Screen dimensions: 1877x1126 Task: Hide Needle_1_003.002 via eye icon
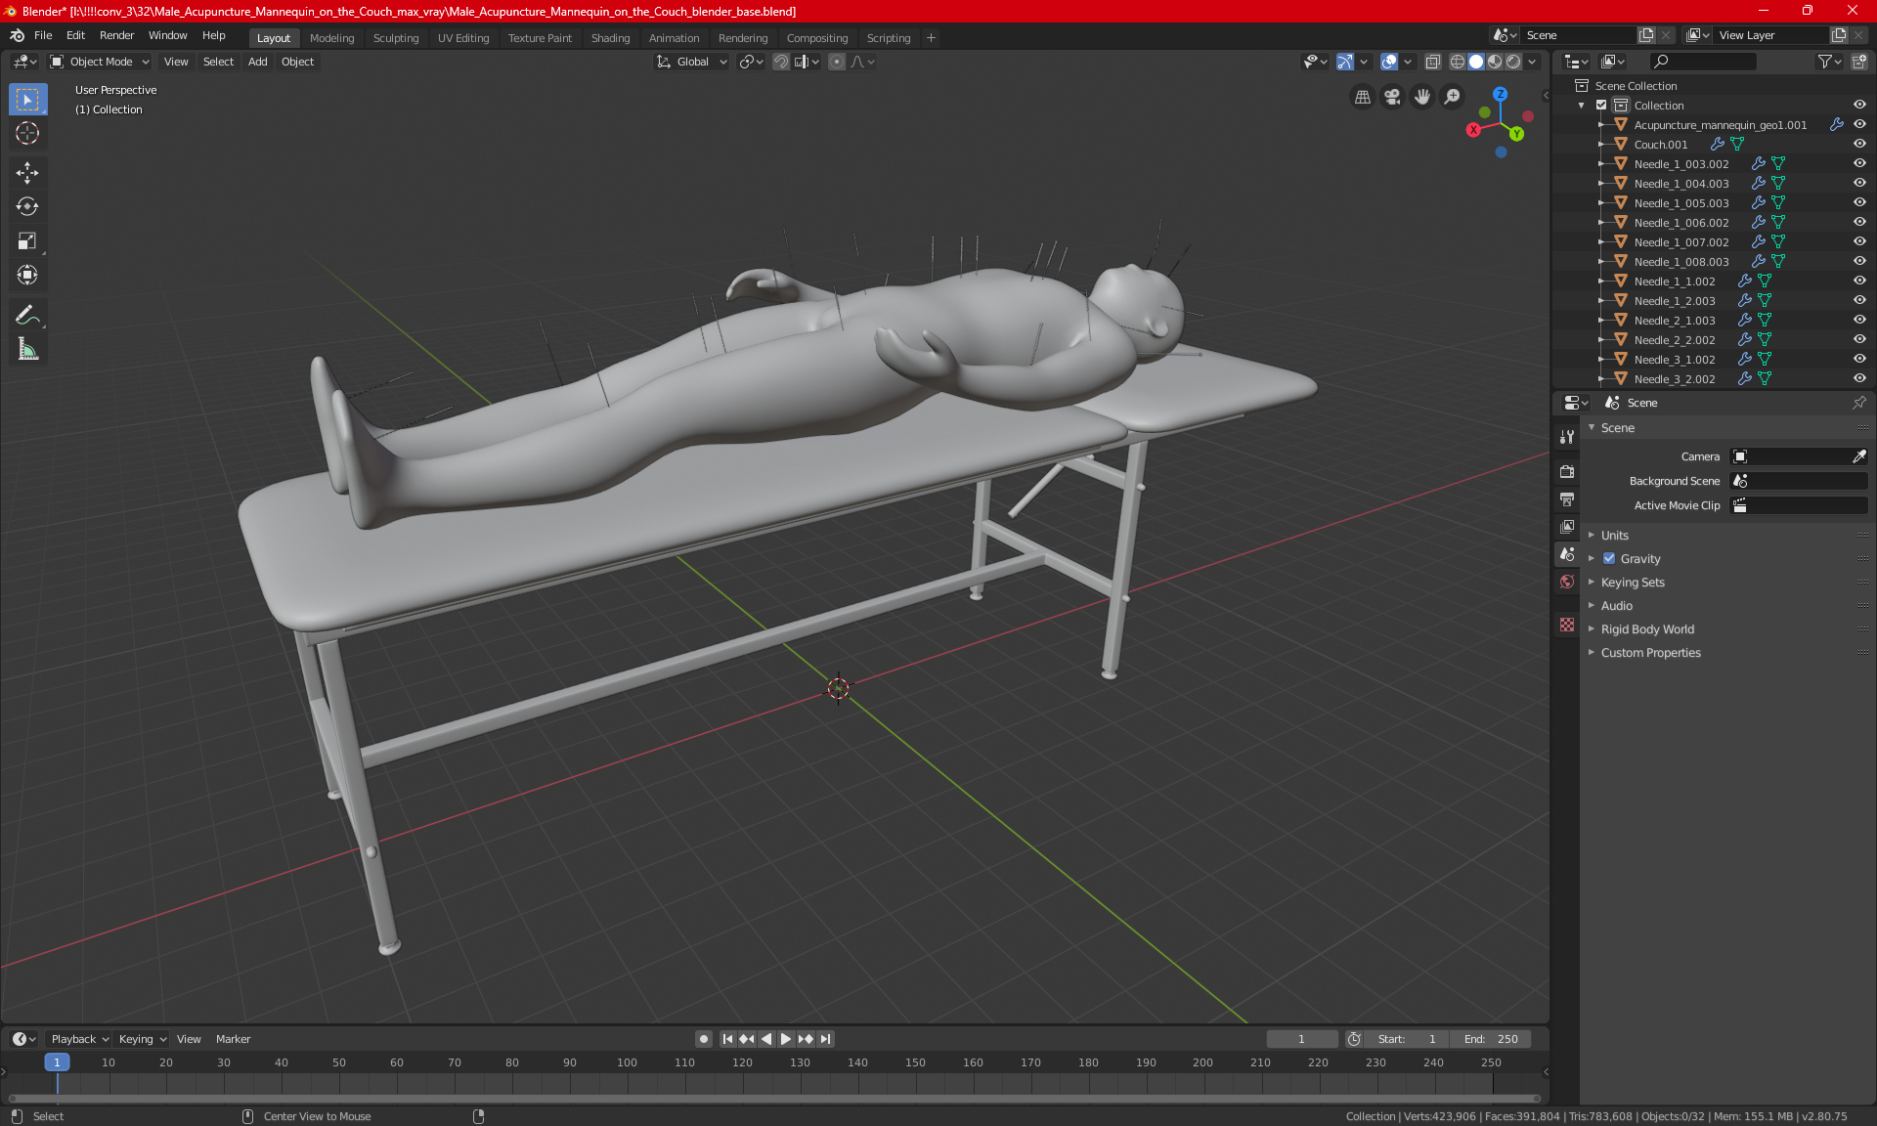point(1859,163)
